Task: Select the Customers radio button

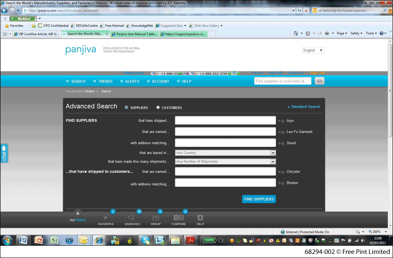Action: [158, 107]
